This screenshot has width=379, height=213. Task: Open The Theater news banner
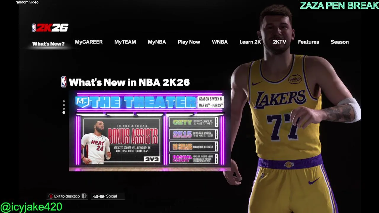[150, 131]
